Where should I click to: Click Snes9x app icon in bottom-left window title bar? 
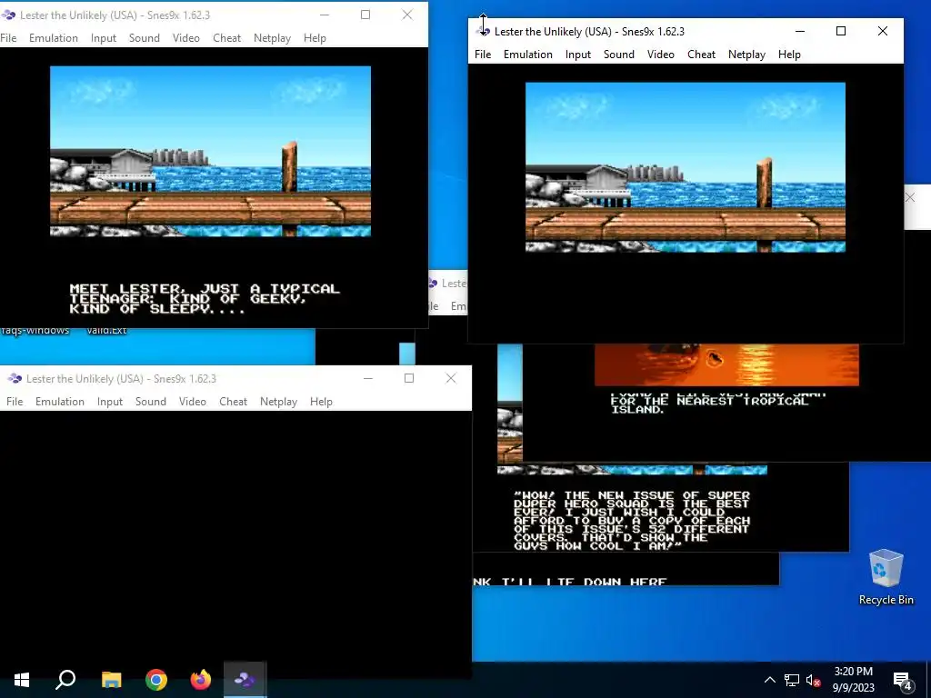click(x=15, y=379)
